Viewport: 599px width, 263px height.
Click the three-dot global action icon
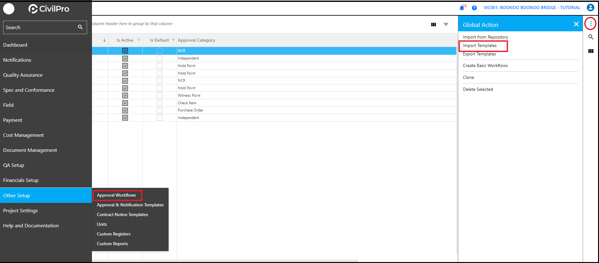[x=591, y=23]
